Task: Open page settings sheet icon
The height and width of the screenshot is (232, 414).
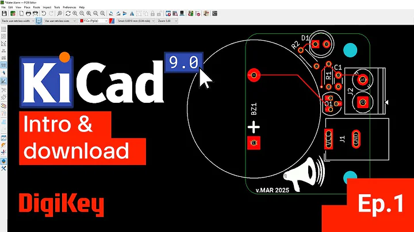Action: [21, 13]
